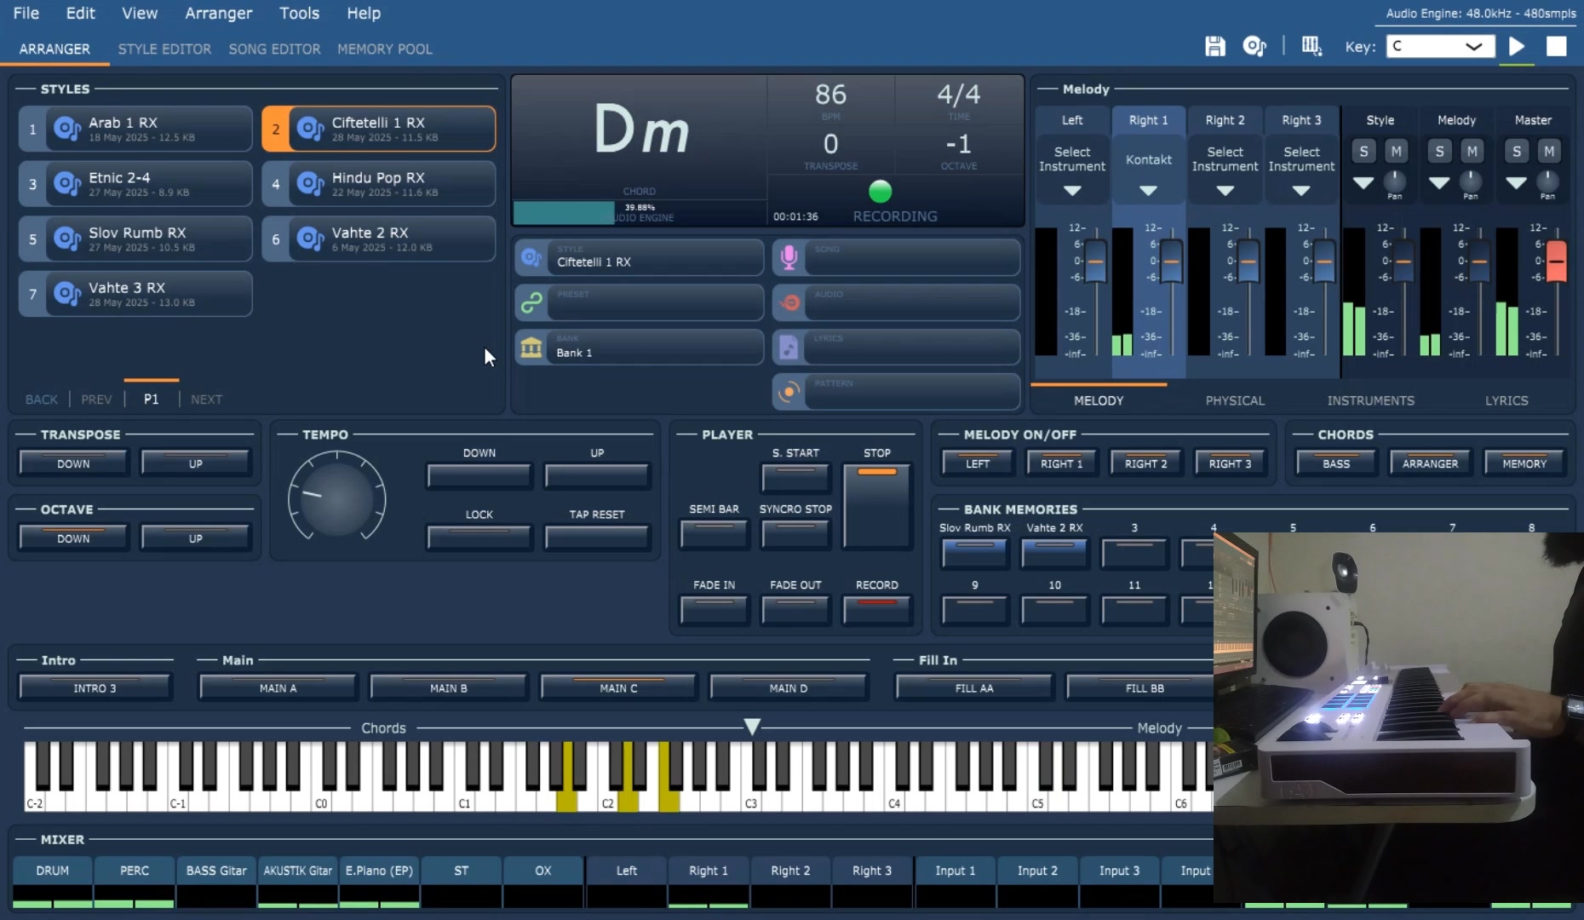Mute the Style channel

tap(1396, 152)
